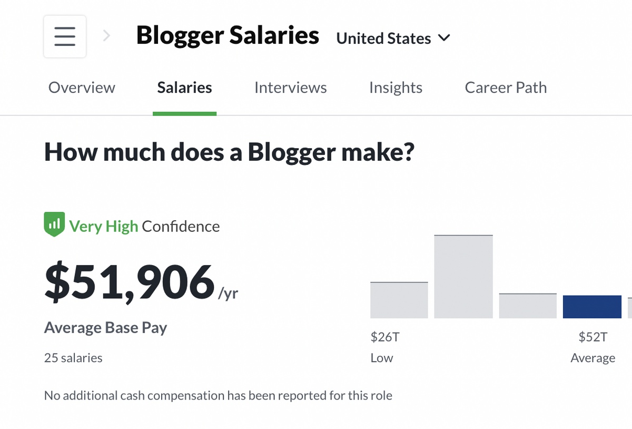Go to the Overview tab
632x429 pixels.
tap(82, 87)
